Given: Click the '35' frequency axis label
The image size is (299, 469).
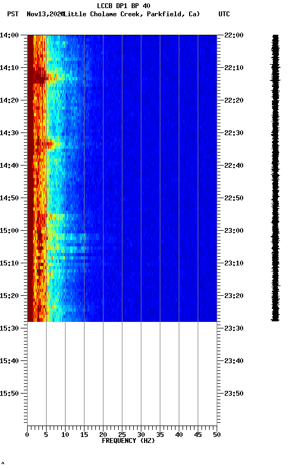Looking at the screenshot, I should coord(160,435).
